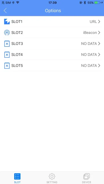Tap the back arrow in header
104x184 pixels.
[x=5, y=11]
